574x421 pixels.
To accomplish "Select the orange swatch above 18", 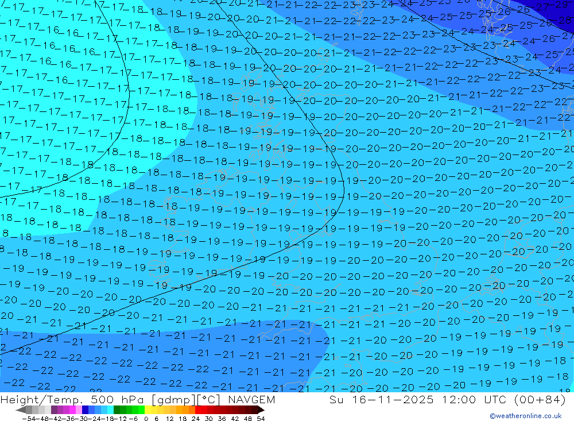I will [185, 410].
